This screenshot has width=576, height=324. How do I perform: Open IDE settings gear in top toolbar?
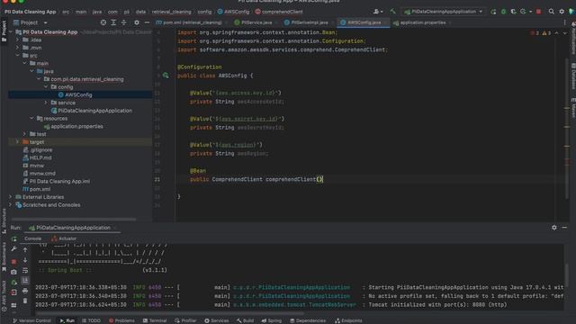[562, 12]
